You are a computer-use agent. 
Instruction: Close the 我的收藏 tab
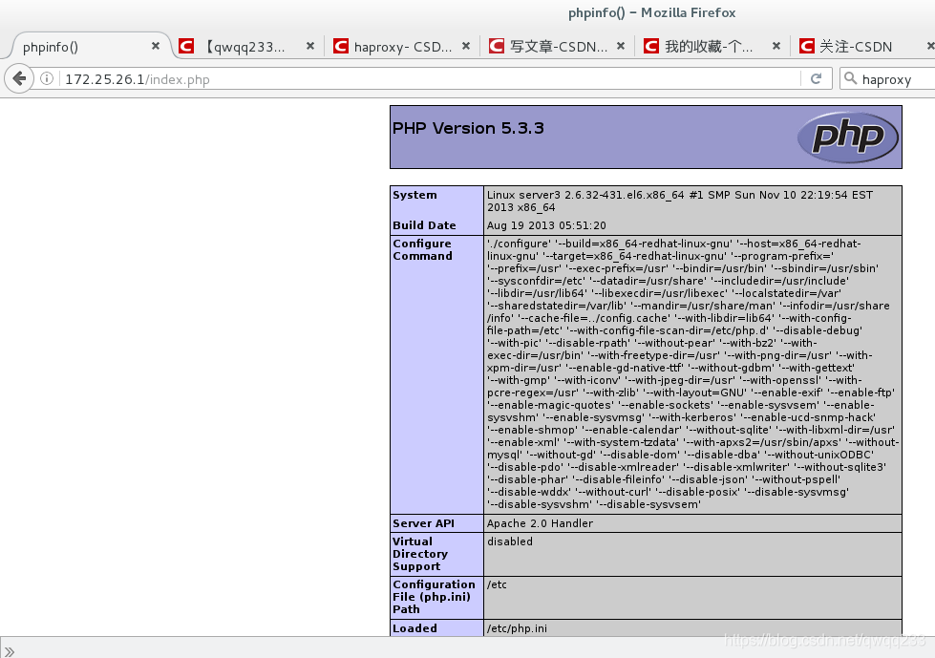tap(776, 46)
